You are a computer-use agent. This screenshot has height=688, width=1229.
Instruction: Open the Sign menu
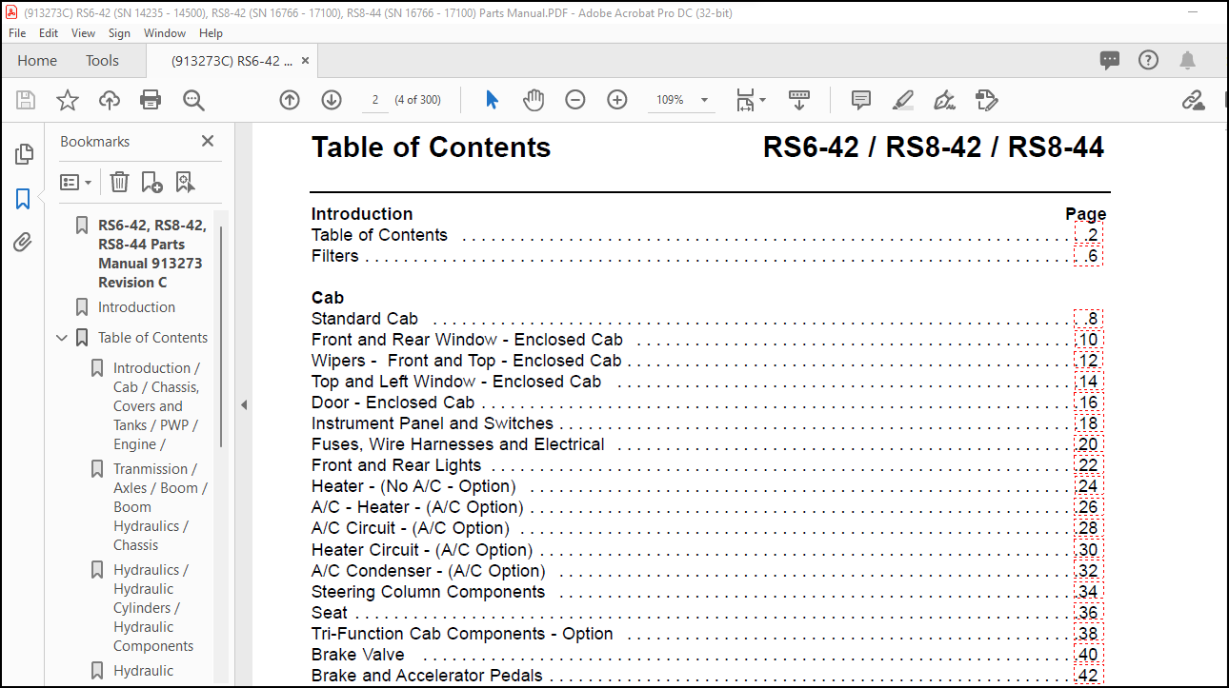pyautogui.click(x=119, y=32)
